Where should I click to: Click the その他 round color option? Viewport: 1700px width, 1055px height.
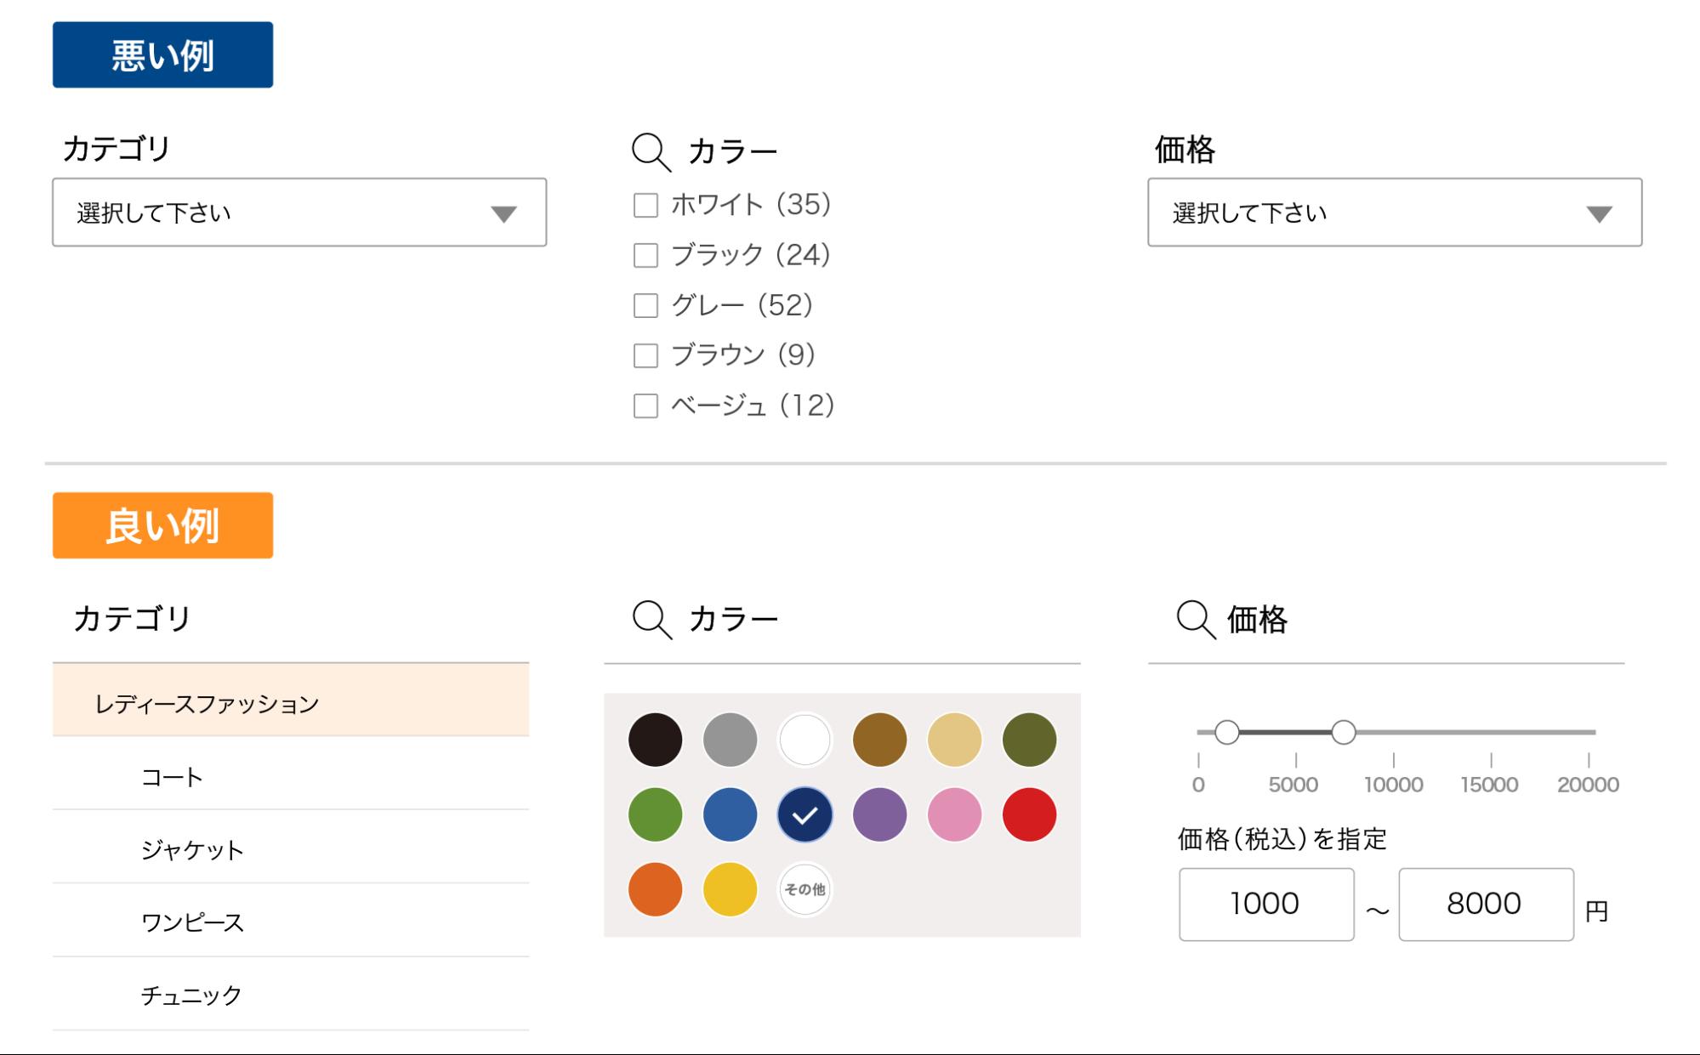pyautogui.click(x=805, y=889)
